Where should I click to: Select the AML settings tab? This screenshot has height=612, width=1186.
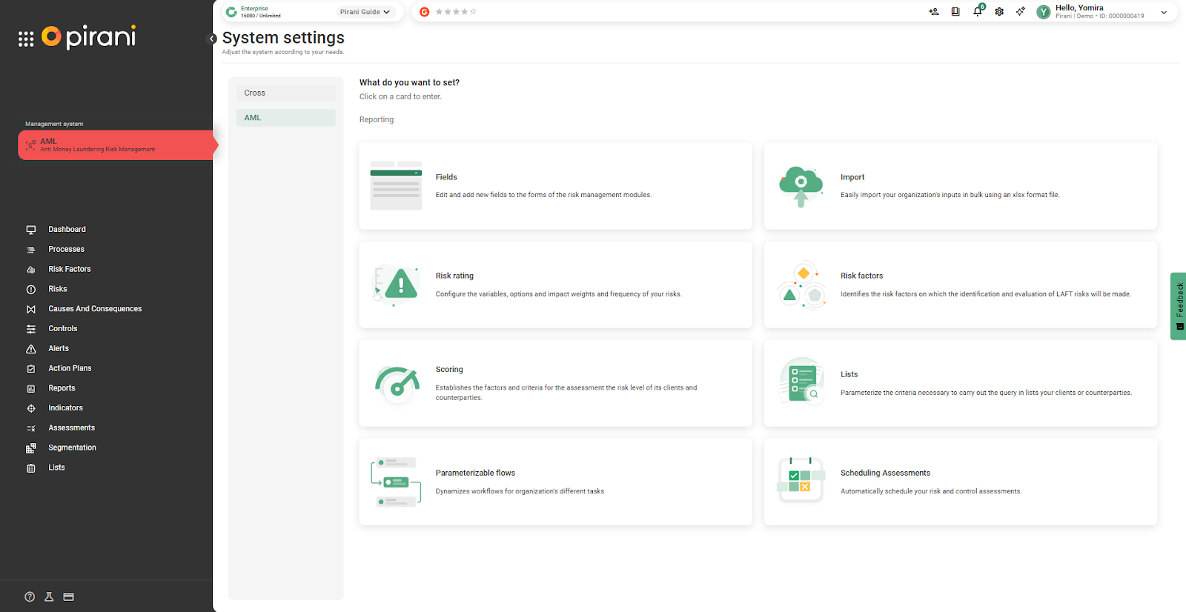[x=285, y=118]
